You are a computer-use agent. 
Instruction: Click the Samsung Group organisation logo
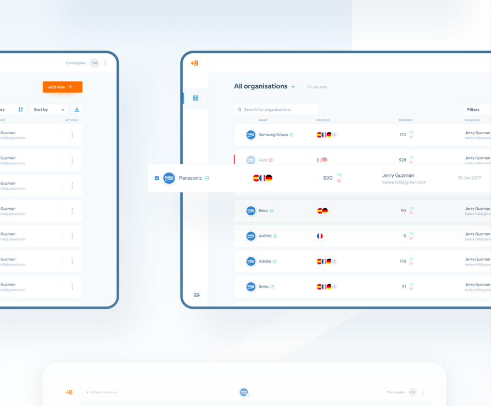click(x=251, y=135)
